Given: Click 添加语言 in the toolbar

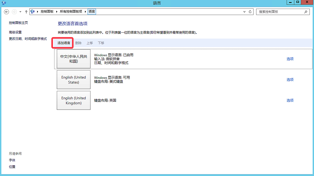Looking at the screenshot, I should [64, 43].
